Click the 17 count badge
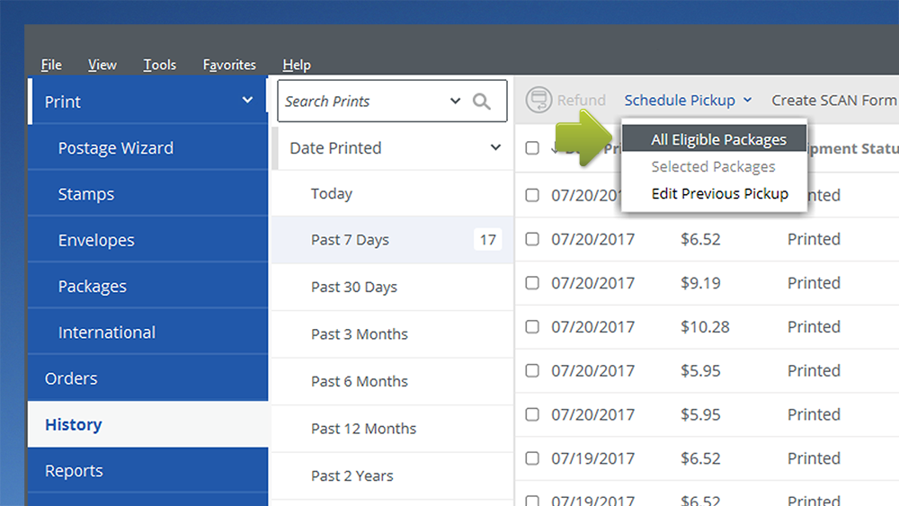Screen dimensions: 899x506 [488, 240]
